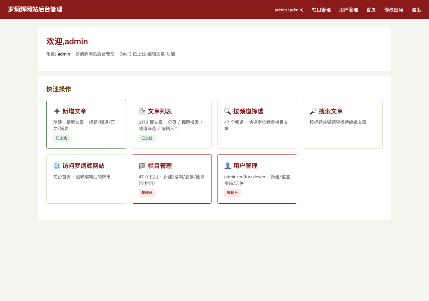Open the 搜索文章 card title
Image resolution: width=429 pixels, height=301 pixels.
[x=331, y=111]
